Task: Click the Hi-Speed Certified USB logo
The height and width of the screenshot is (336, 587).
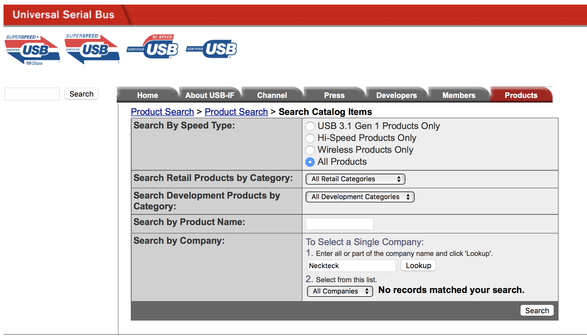Action: (x=153, y=47)
